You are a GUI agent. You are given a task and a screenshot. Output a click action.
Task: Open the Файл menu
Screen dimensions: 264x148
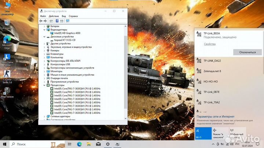pos(43,16)
